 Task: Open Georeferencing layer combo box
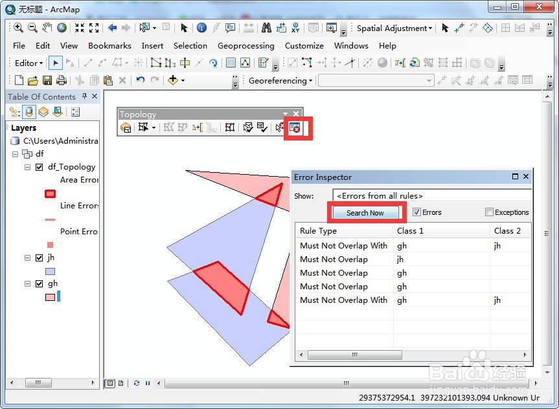point(376,81)
